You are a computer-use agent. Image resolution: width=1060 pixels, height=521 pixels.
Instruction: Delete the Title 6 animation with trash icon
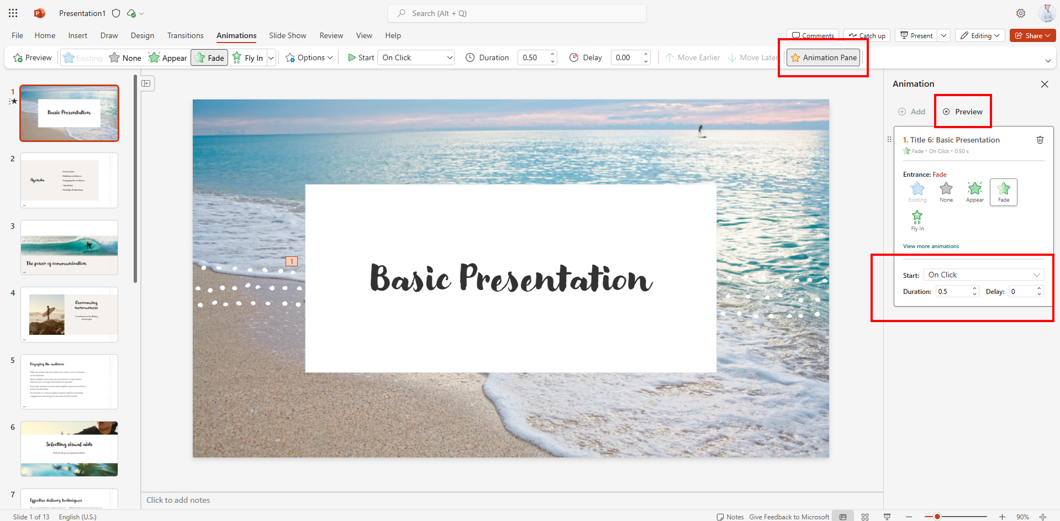[1040, 140]
